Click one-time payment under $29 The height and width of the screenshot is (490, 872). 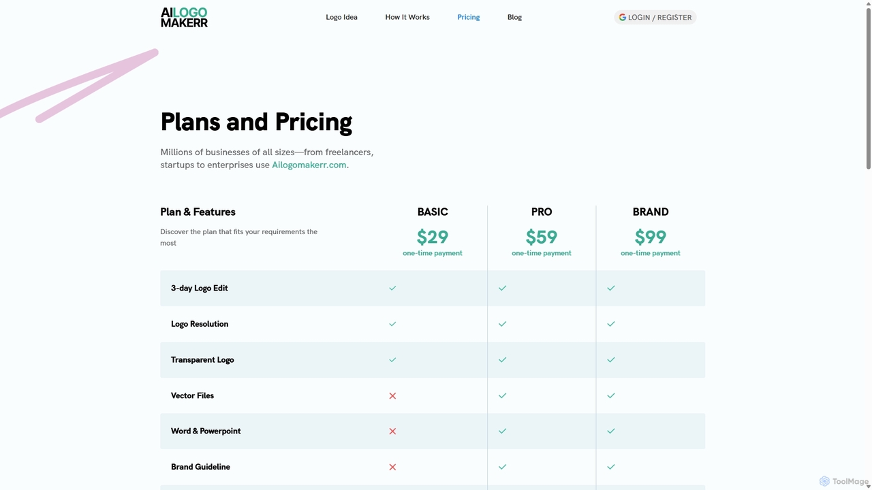pos(433,253)
